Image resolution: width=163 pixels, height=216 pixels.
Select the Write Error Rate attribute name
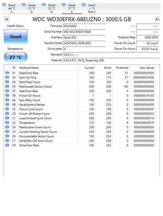29,145
